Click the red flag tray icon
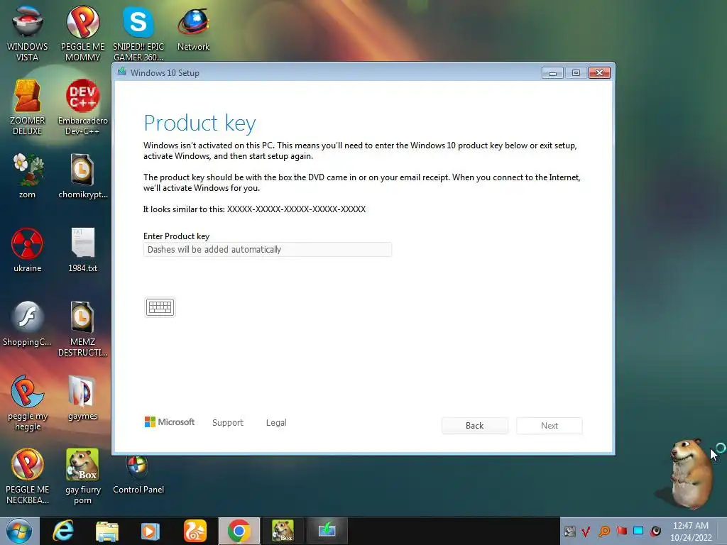Screen dimensions: 727x545 (621, 531)
